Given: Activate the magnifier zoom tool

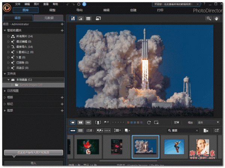Looking at the screenshot, I should pos(208,18).
